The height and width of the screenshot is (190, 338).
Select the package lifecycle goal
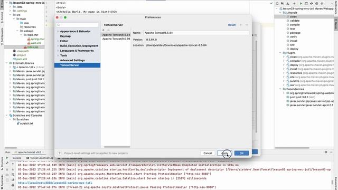295,33
